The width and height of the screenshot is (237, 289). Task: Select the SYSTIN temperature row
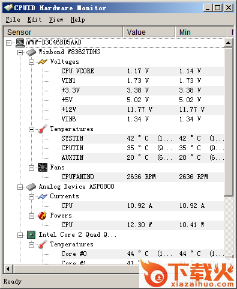tap(142, 138)
